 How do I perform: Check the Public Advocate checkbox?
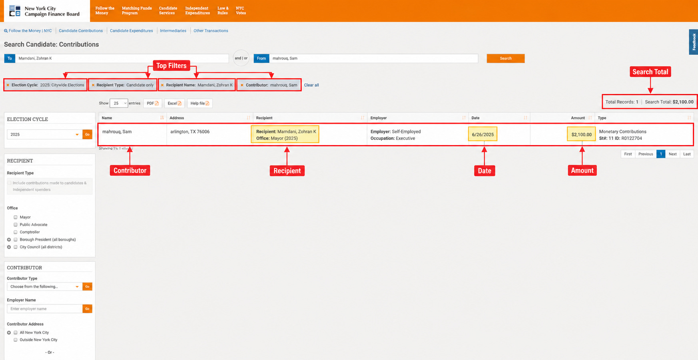[x=16, y=225]
